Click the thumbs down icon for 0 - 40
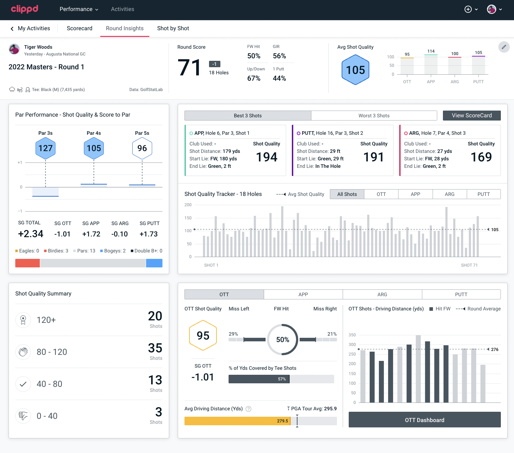Screen dimensions: 514x453 pyautogui.click(x=23, y=416)
